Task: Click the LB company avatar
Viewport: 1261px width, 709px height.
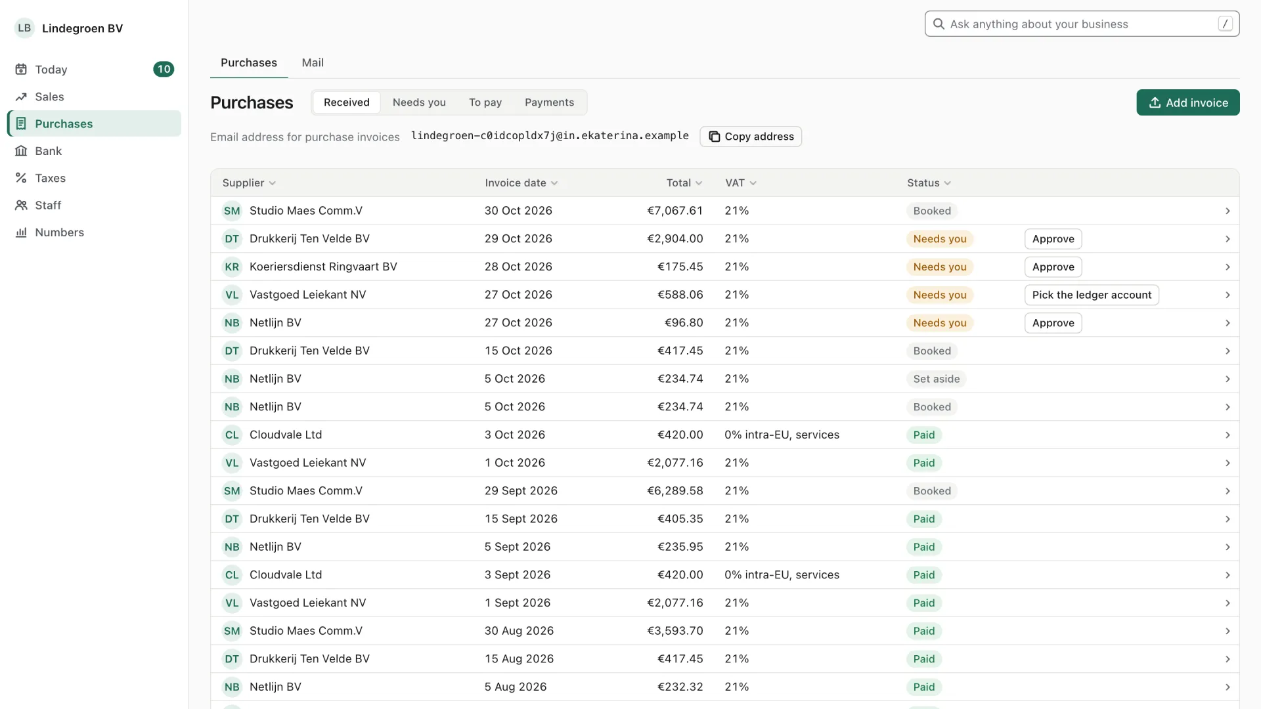Action: click(x=24, y=28)
